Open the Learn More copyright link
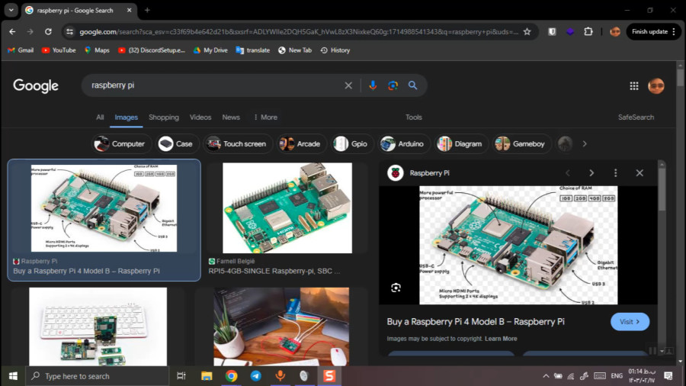686x386 pixels. [x=501, y=339]
